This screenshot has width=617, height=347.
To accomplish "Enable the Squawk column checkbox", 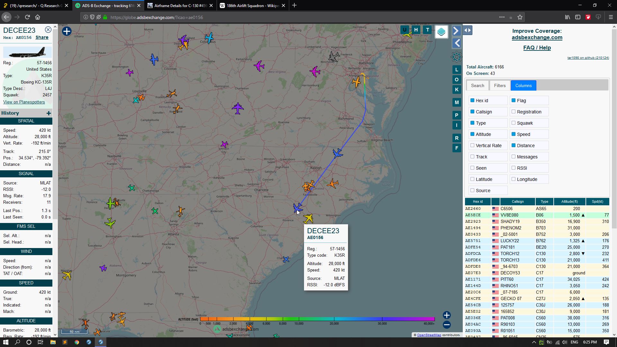I will click(x=514, y=123).
